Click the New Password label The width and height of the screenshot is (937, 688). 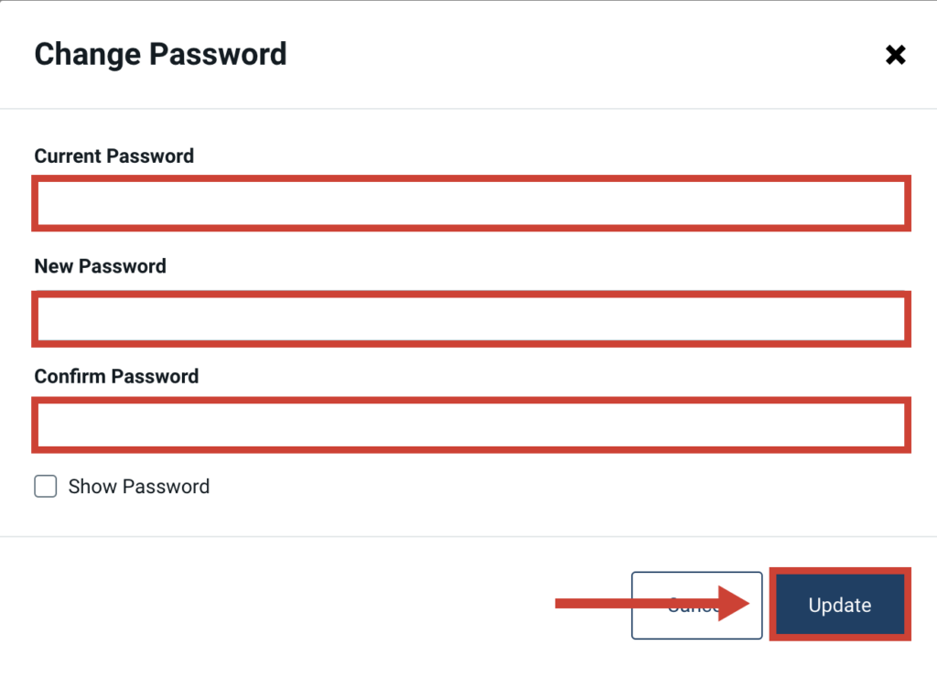101,265
